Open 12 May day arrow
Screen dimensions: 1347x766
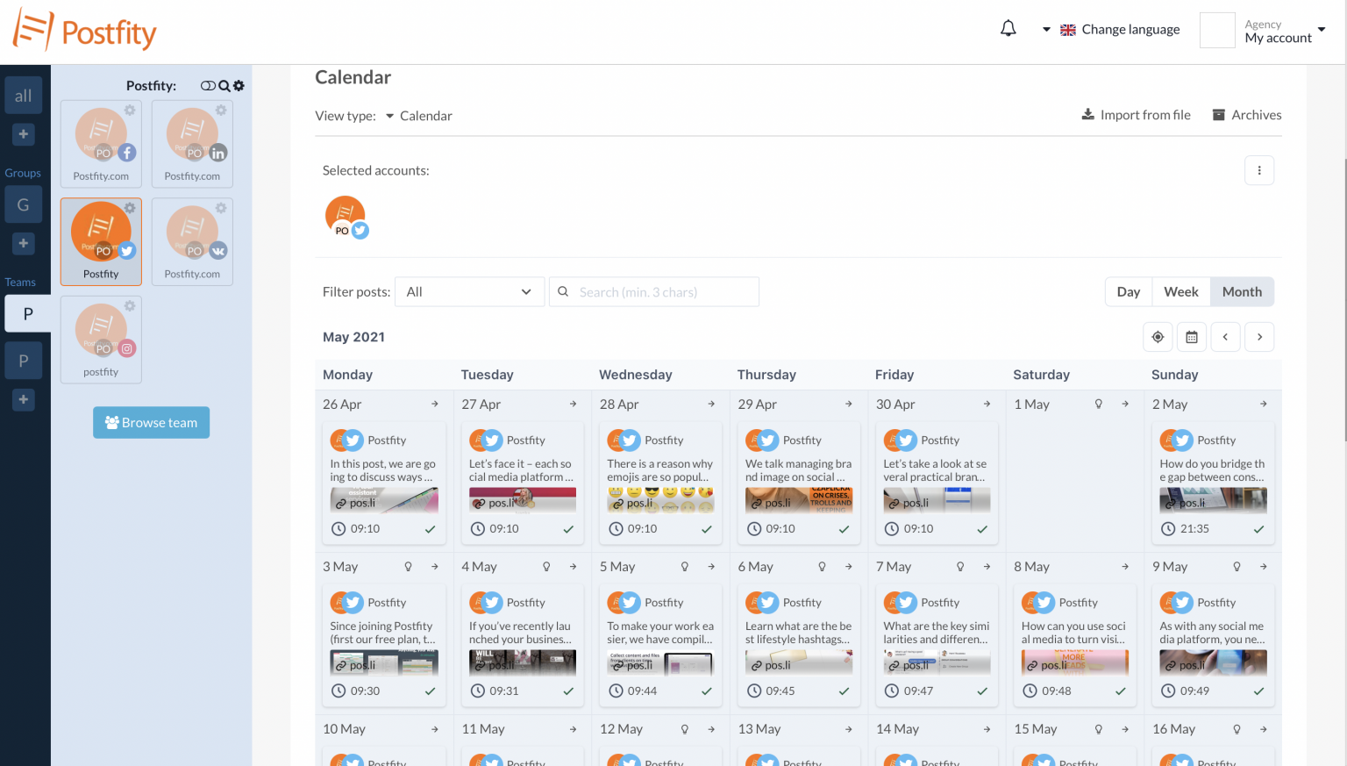point(711,729)
